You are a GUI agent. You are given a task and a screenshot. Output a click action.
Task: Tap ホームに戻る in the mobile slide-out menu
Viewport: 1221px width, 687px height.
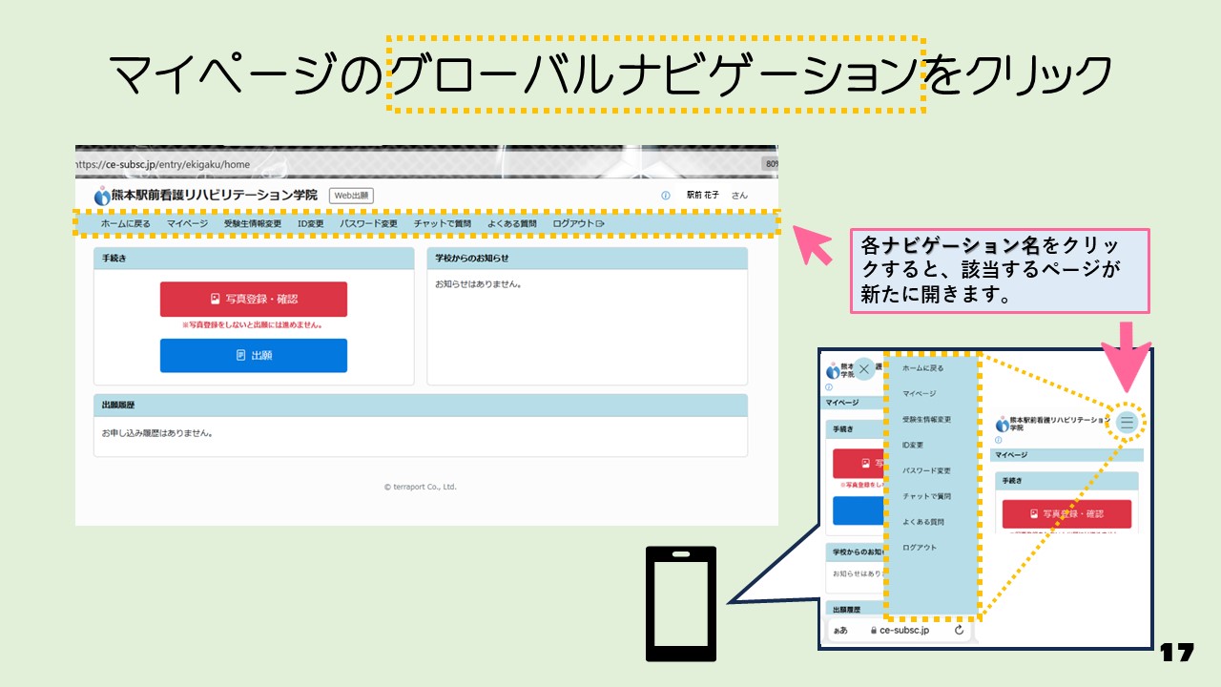pos(922,367)
